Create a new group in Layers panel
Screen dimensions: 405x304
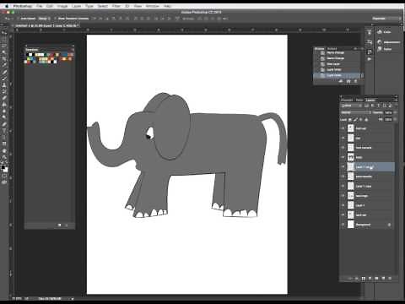tap(376, 278)
